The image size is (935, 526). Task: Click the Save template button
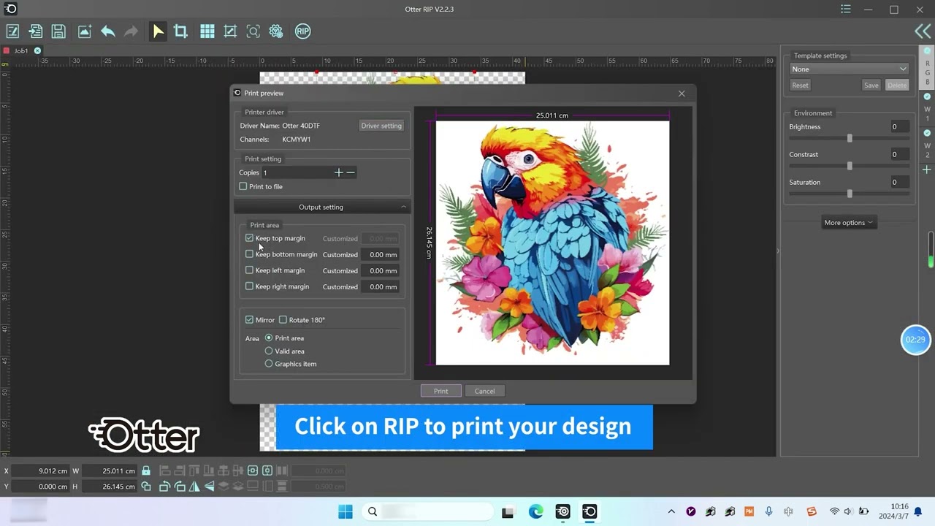click(x=871, y=85)
